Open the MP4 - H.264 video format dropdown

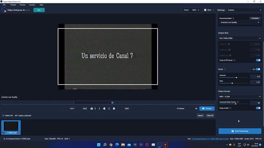tap(240, 97)
